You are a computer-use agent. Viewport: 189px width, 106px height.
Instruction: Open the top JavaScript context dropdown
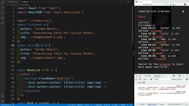pyautogui.click(x=145, y=79)
